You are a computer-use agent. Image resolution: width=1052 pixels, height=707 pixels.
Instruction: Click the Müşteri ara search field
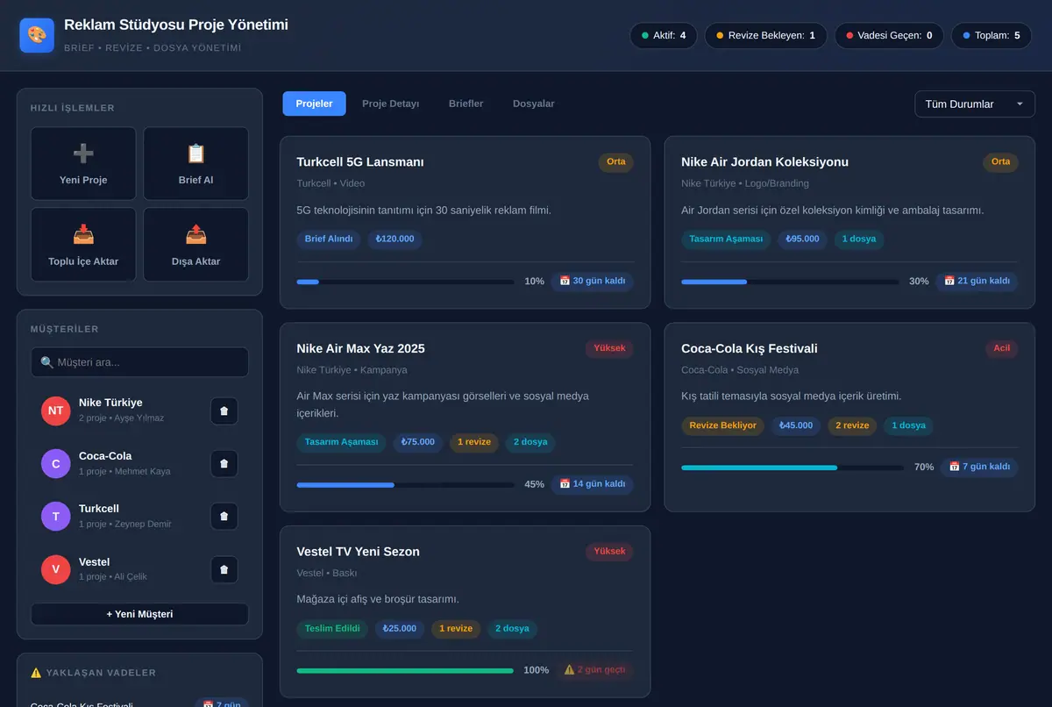tap(139, 362)
